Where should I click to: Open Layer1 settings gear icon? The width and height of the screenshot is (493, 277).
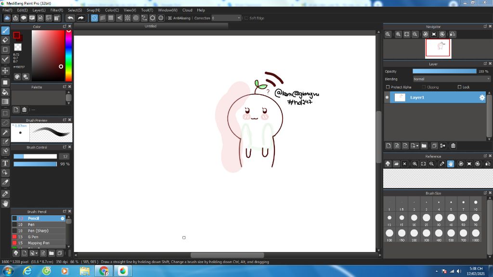[482, 98]
